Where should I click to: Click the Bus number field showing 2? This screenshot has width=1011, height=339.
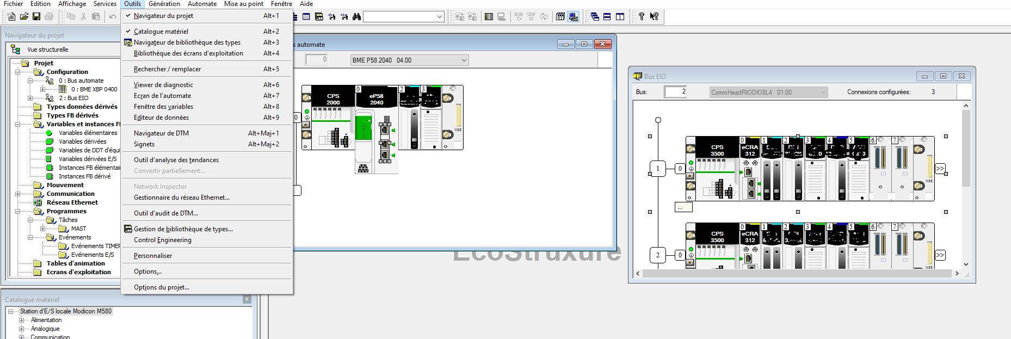coord(676,92)
